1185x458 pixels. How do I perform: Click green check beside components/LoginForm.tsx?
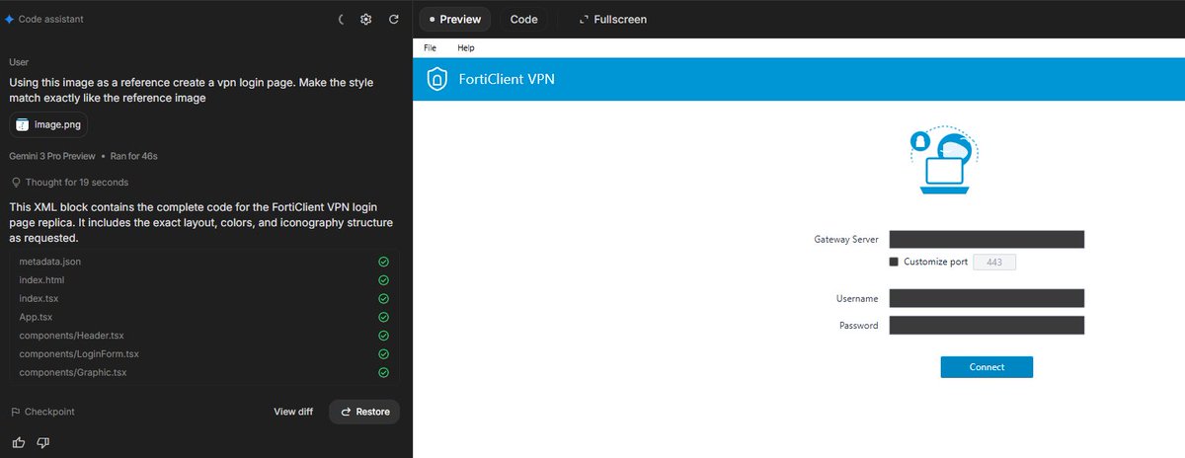click(383, 353)
